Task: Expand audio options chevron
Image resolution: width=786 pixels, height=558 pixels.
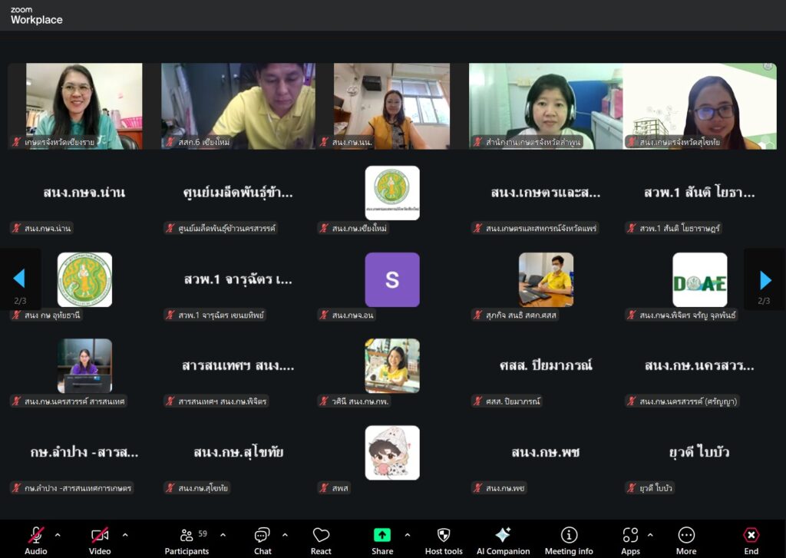Action: 58,535
